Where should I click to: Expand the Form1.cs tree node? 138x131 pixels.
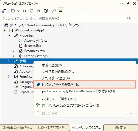tap(9, 77)
